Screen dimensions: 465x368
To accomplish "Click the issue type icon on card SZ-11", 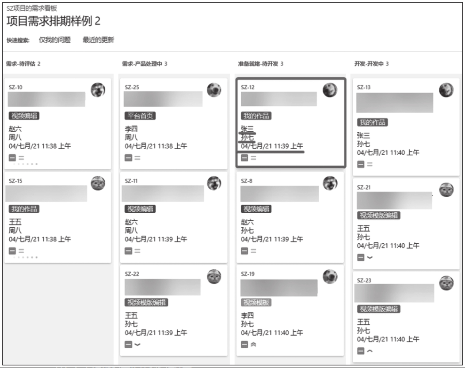I will point(129,251).
